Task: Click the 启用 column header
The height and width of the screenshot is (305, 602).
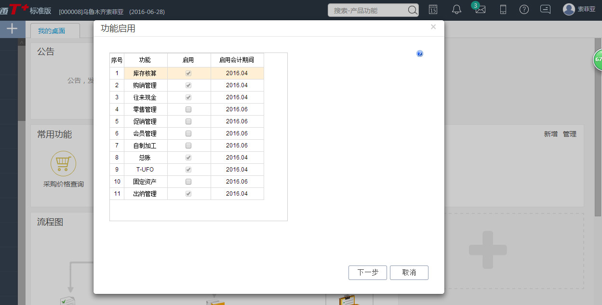Action: pos(188,60)
